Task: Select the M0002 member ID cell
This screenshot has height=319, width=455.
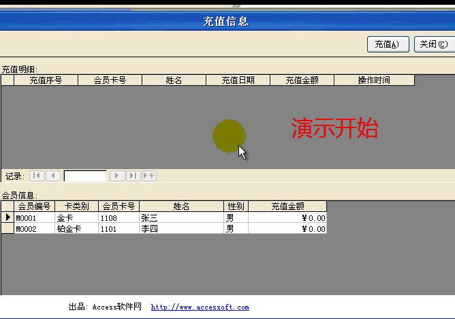Action: coord(35,228)
